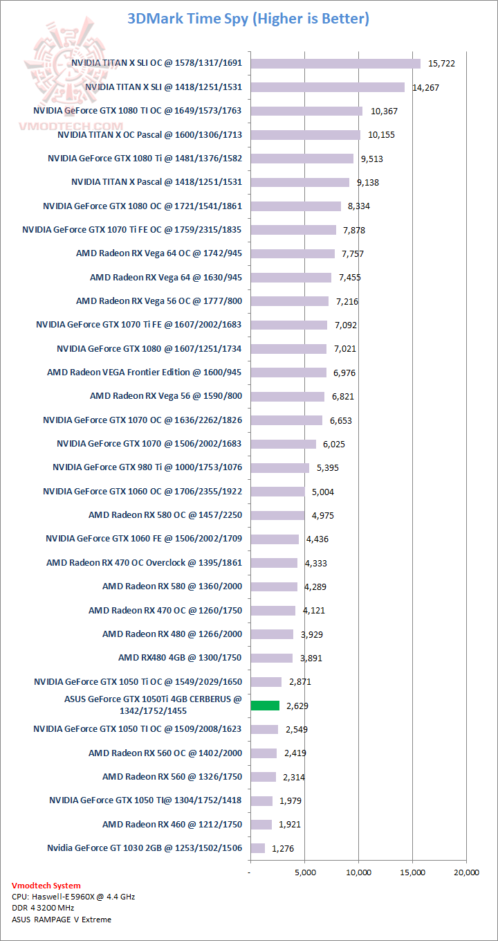This screenshot has height=941, width=498.
Task: Select the GeForce GT 1030 2GB bar
Action: click(x=257, y=848)
